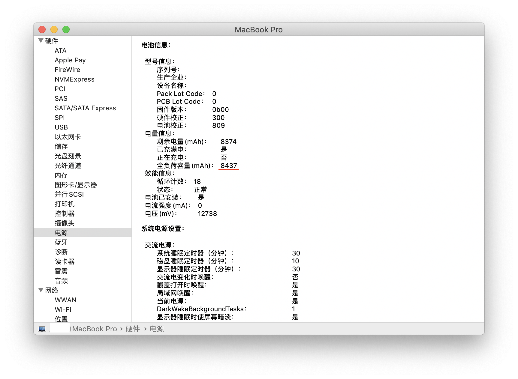The image size is (518, 379).
Task: Collapse the 网络 section disclosure triangle
Action: tap(41, 290)
